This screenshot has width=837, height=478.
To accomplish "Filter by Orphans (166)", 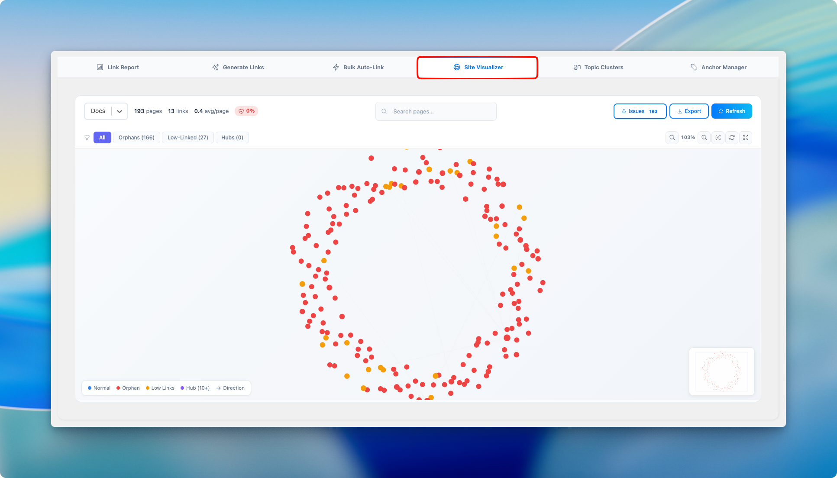I will point(136,138).
